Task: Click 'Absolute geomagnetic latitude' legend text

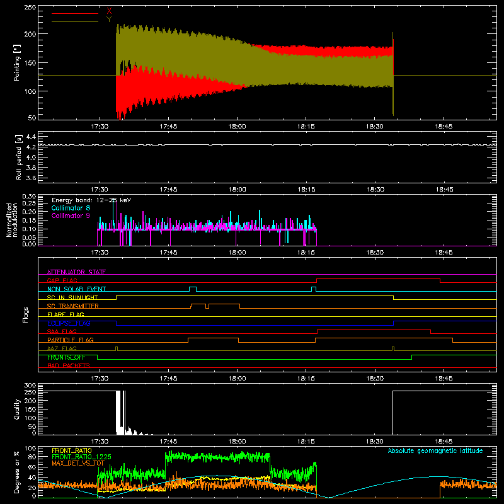Action: pyautogui.click(x=435, y=450)
